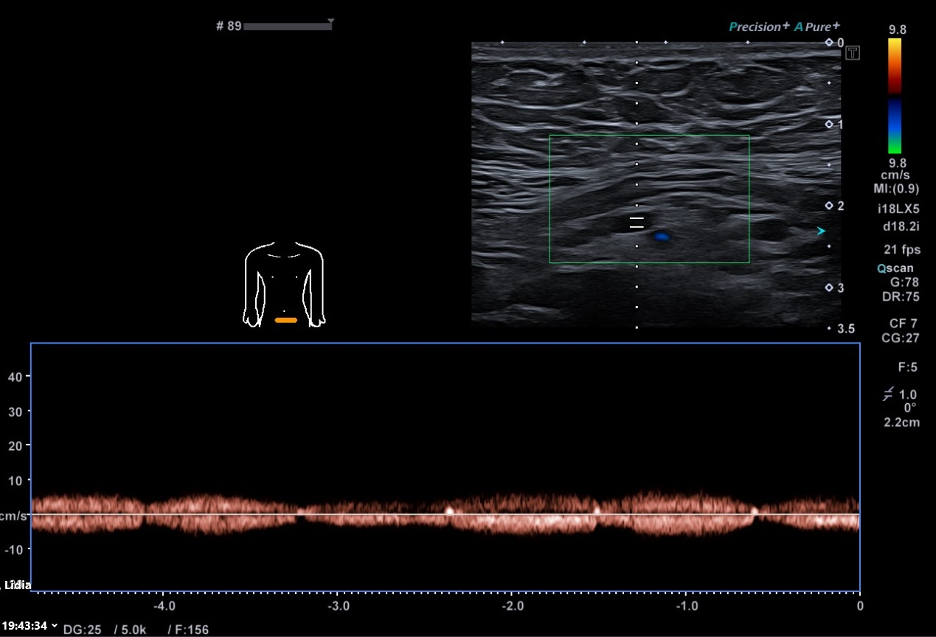Click the cine frame progress bar #89

pos(286,27)
